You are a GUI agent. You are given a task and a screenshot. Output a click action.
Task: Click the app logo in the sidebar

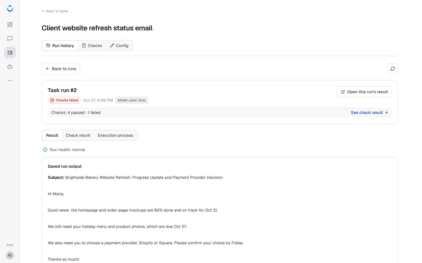click(10, 8)
